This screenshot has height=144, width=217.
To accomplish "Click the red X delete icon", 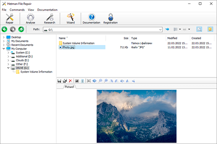I will (71, 81).
